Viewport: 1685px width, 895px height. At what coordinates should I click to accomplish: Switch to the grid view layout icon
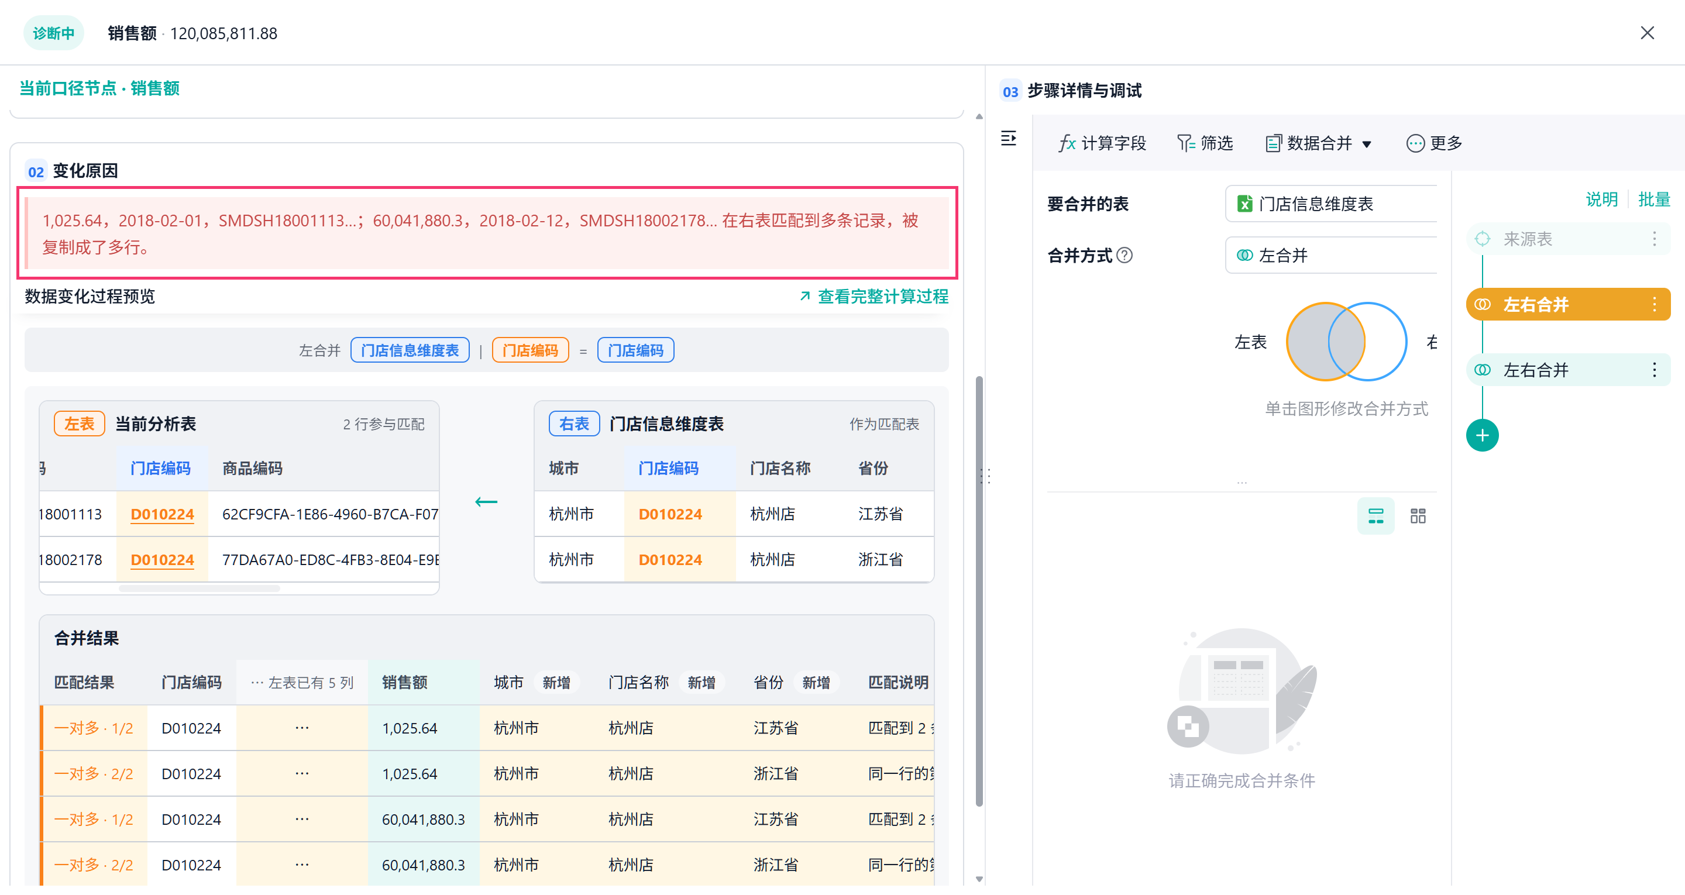1418,515
